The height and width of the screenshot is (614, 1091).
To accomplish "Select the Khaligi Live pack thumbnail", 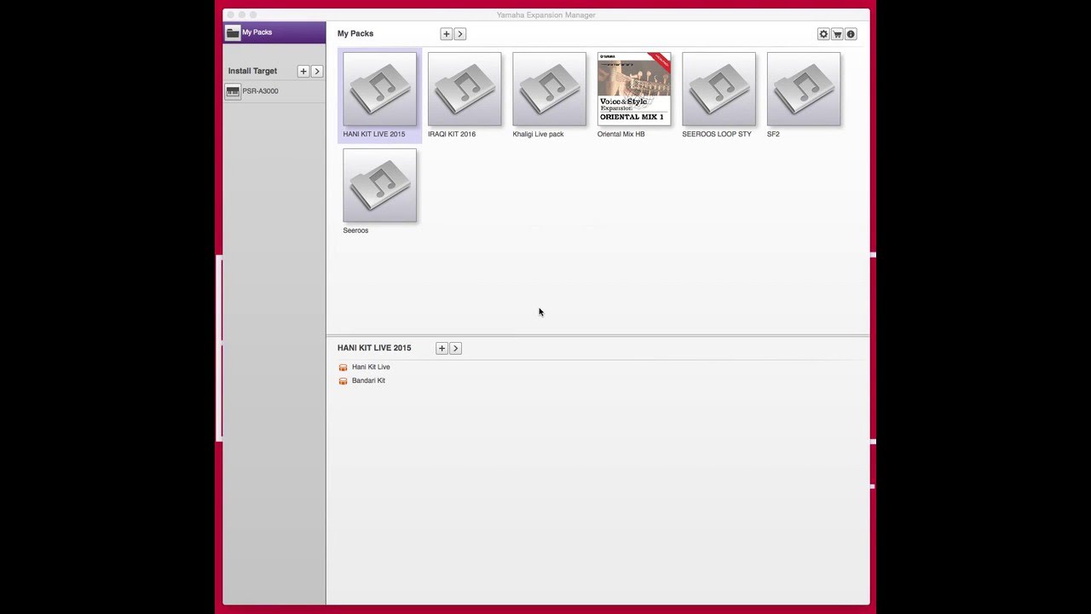I will coord(550,90).
